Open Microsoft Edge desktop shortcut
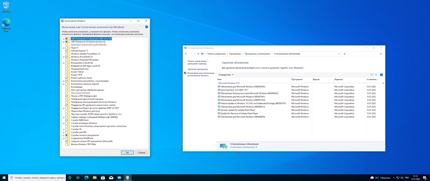430x181 pixels. tap(6, 25)
